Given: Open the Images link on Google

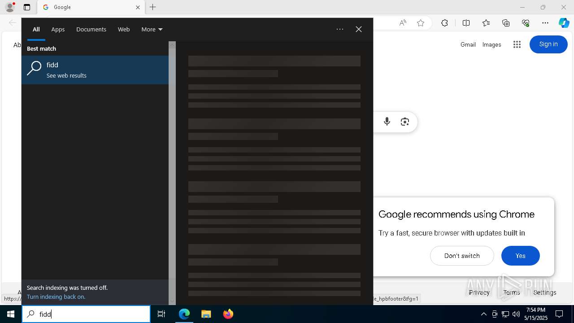Looking at the screenshot, I should (491, 44).
